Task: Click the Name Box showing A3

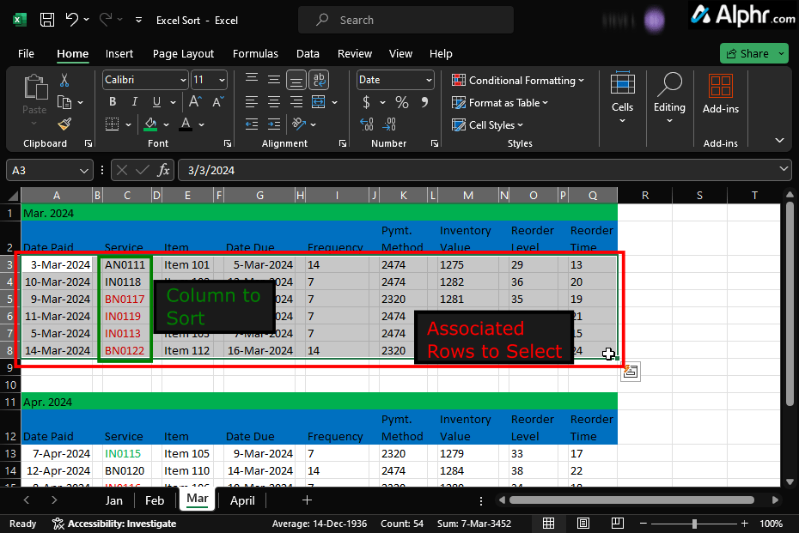Action: click(50, 171)
